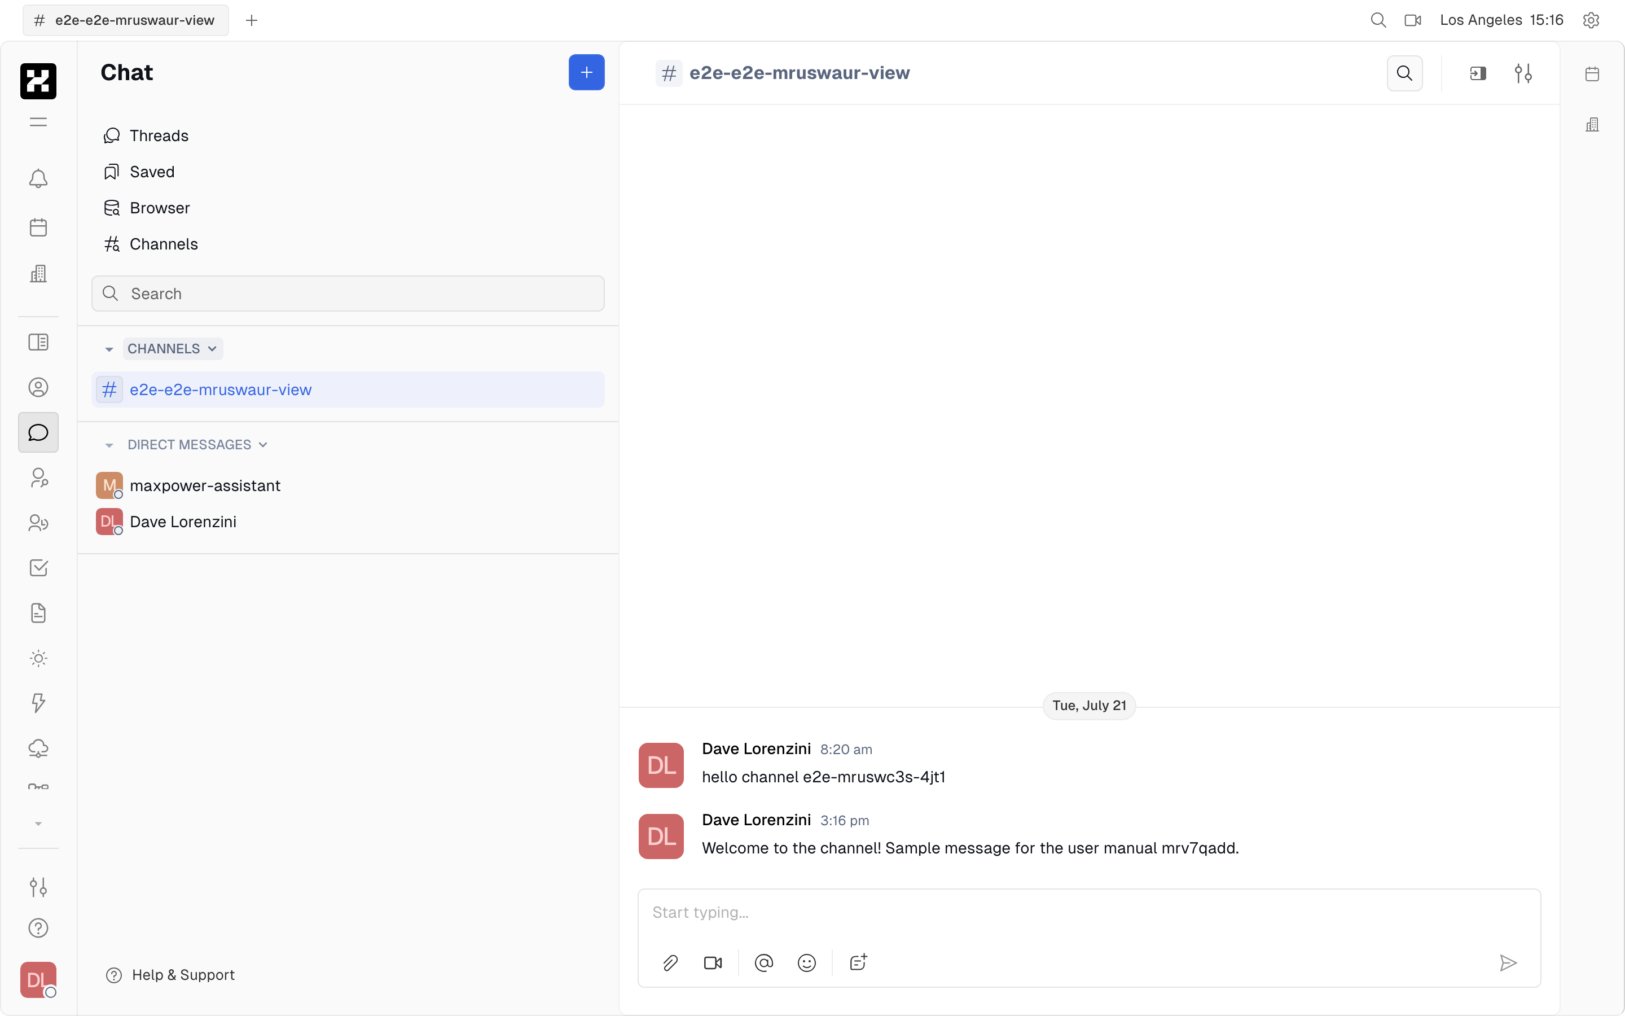Focus the chat Search field
This screenshot has width=1625, height=1016.
[x=348, y=294]
